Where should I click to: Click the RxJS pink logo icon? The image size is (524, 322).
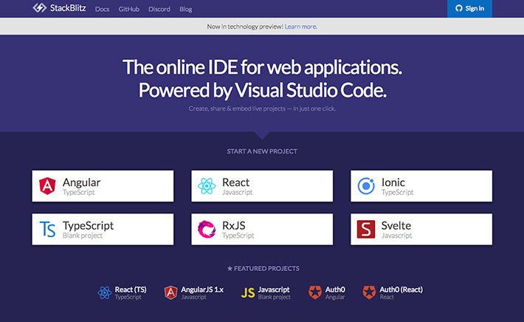207,230
